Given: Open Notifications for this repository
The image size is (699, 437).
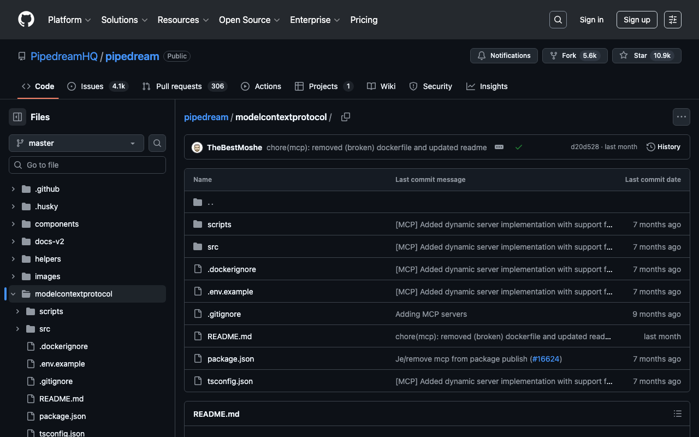Looking at the screenshot, I should [503, 56].
